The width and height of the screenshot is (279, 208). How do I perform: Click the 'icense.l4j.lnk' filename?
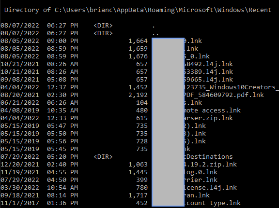pos(210,188)
